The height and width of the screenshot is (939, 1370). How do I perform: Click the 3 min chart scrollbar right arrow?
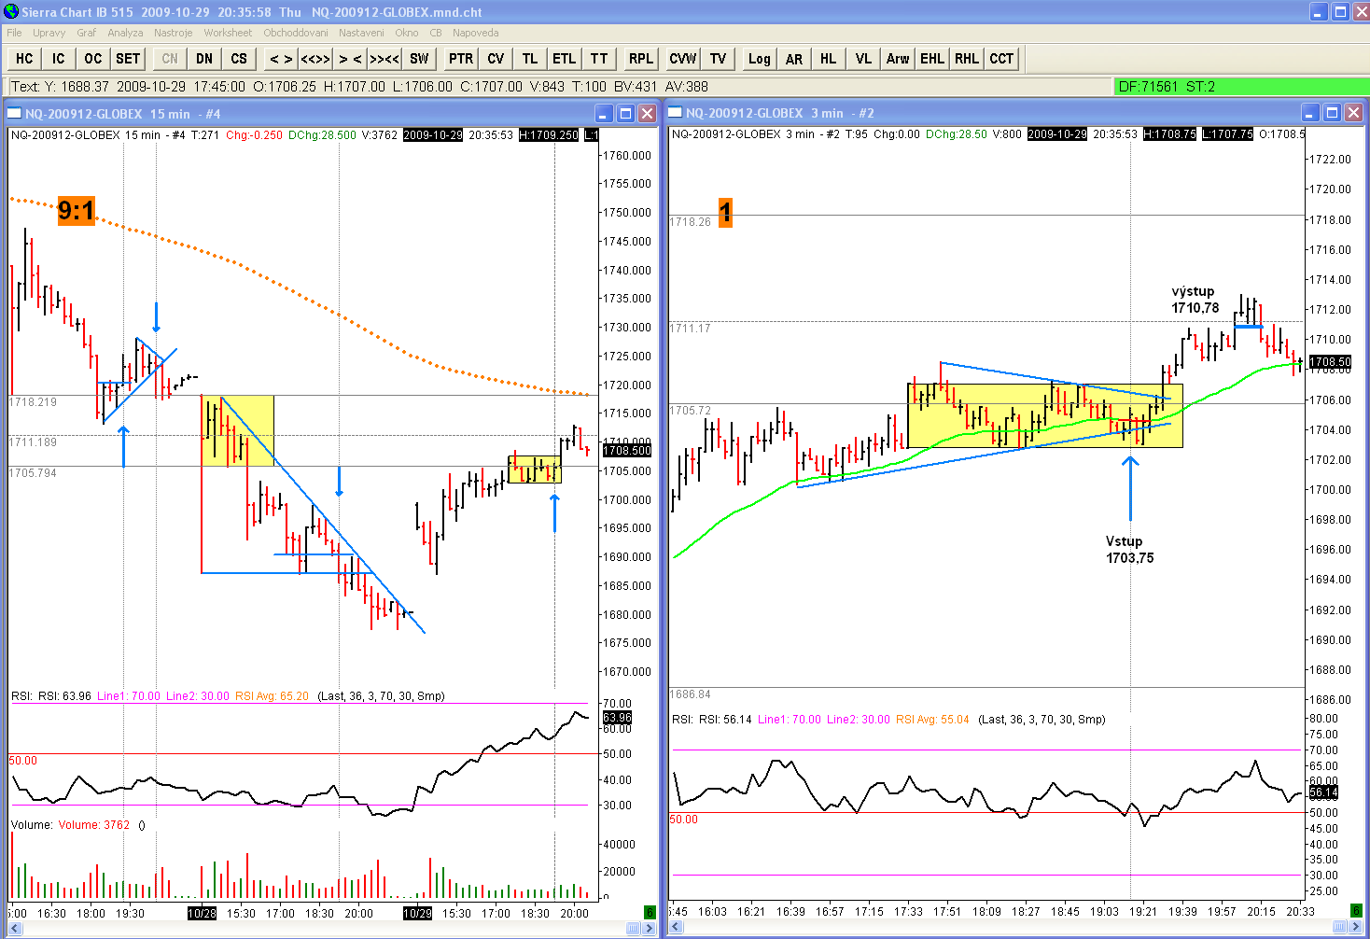coord(1354,927)
